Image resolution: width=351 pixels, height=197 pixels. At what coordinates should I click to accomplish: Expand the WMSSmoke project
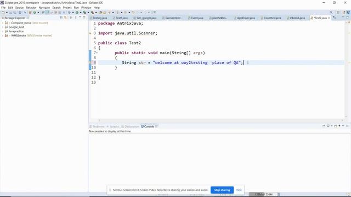[3, 36]
